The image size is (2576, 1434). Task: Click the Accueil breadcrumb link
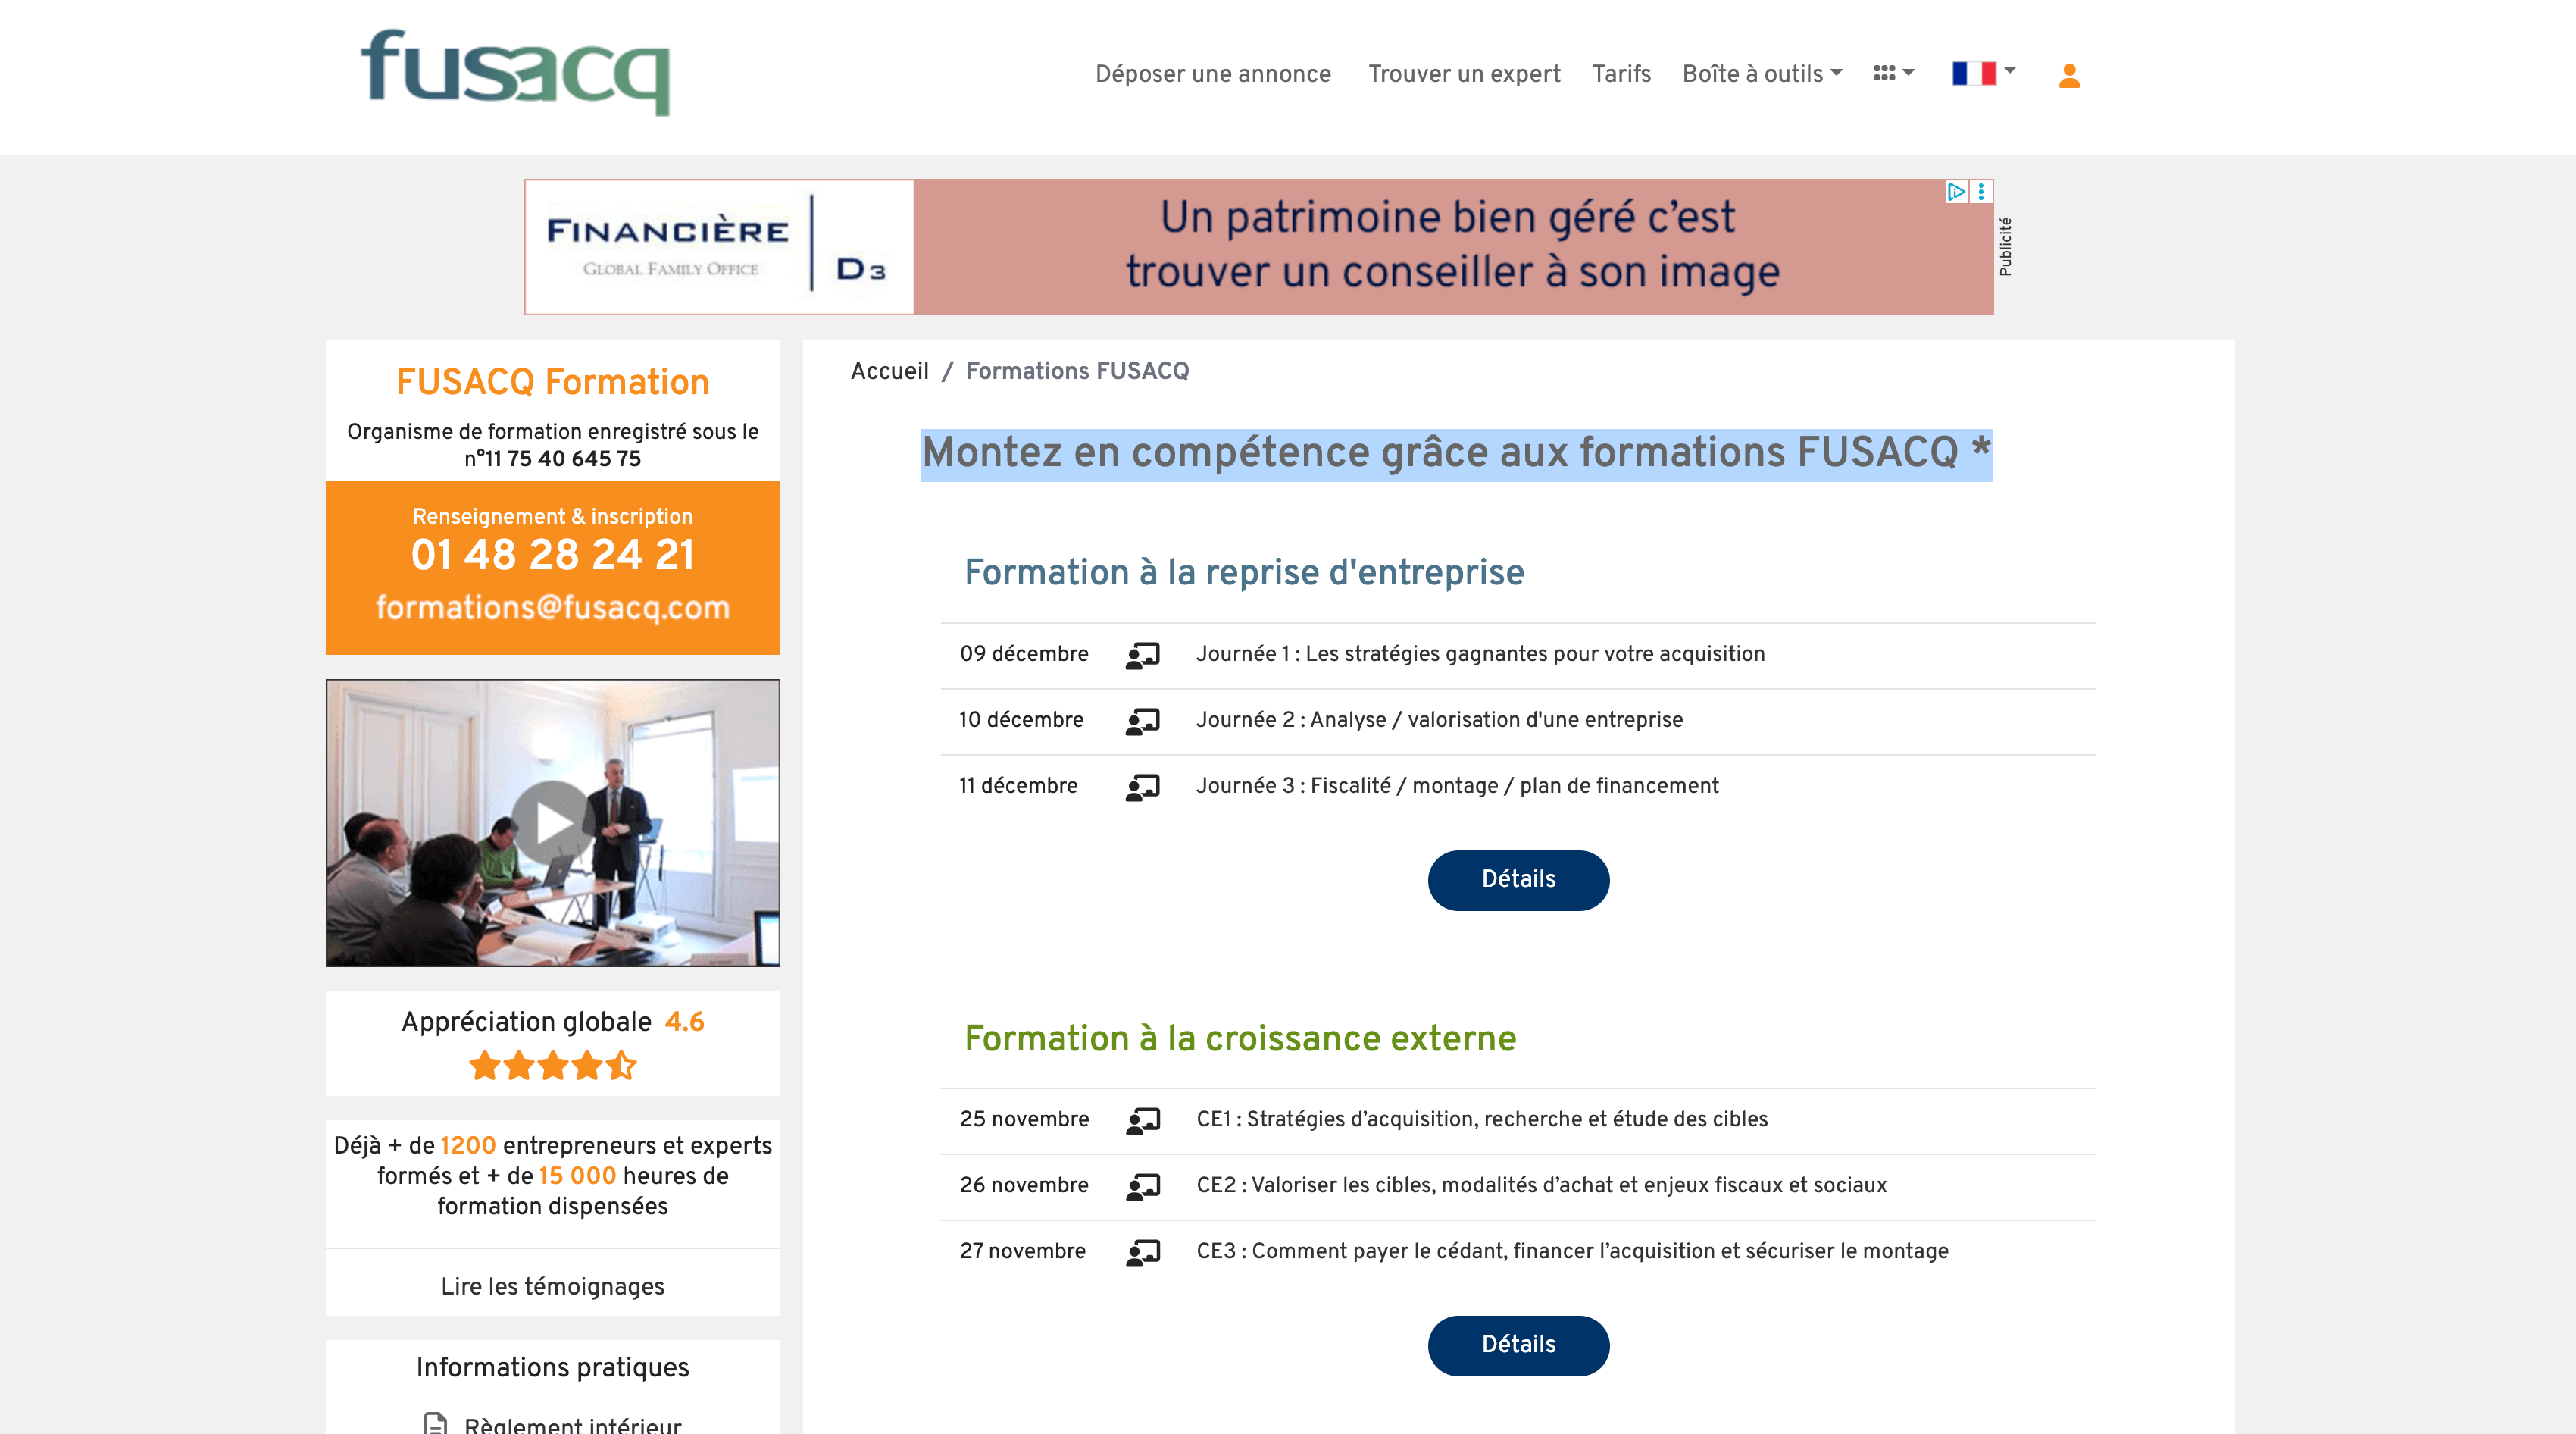pos(889,371)
